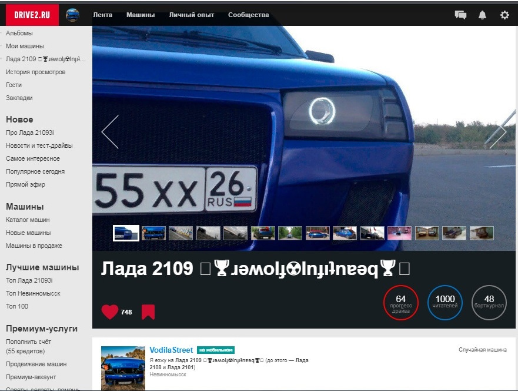Click the на мобильном badge
This screenshot has width=518, height=391.
click(216, 350)
